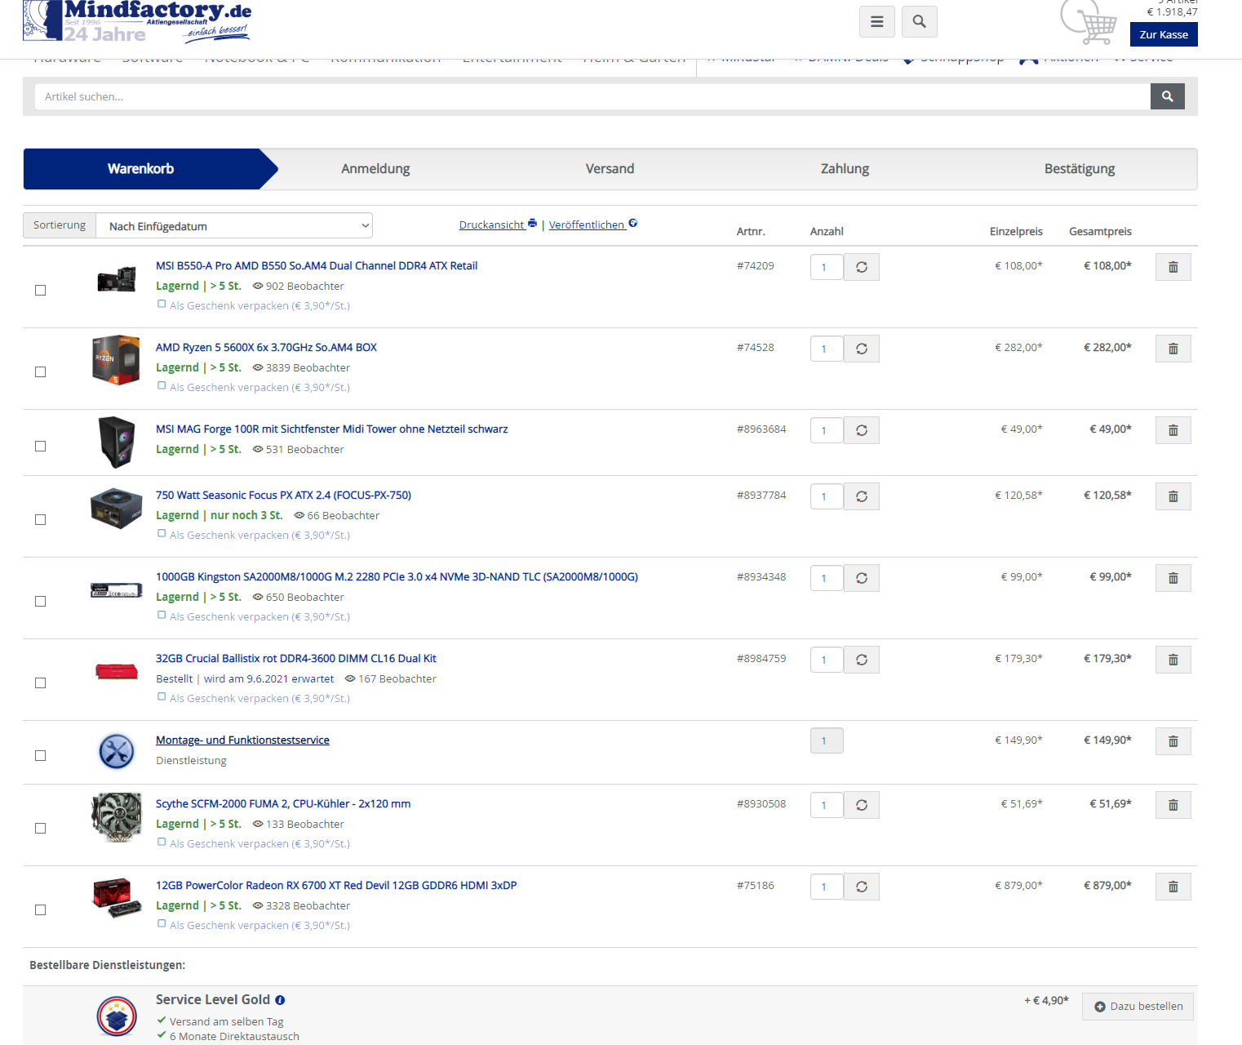Image resolution: width=1242 pixels, height=1045 pixels.
Task: Go to the Zahlung checkout step
Action: point(845,169)
